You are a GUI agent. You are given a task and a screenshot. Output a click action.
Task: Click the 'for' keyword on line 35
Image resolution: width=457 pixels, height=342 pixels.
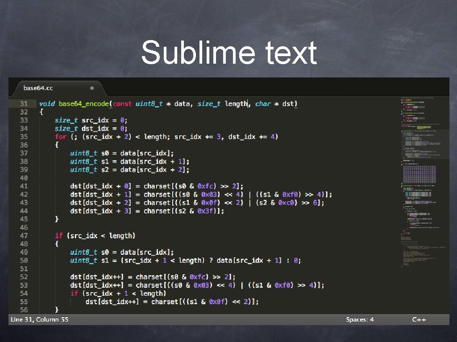coord(61,137)
